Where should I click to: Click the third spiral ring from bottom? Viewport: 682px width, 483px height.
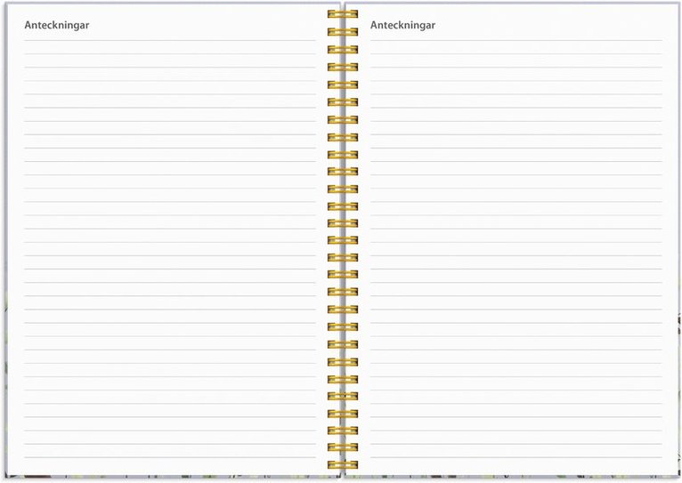[342, 431]
